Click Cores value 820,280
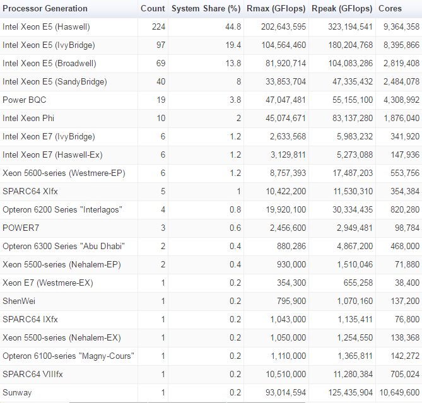 [405, 210]
